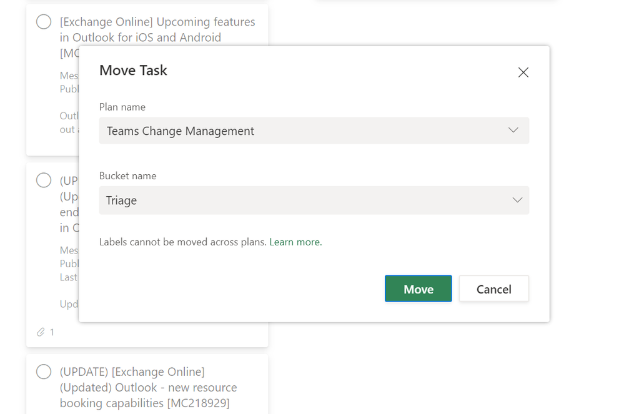Click the Move Task dialog heading
624x414 pixels.
tap(133, 71)
